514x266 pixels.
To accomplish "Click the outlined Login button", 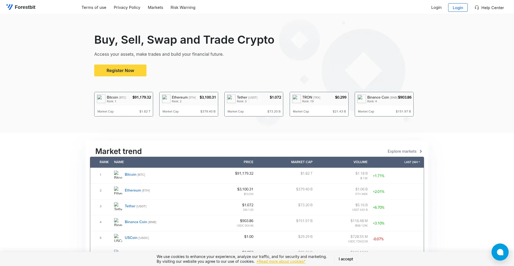I will pos(458,8).
